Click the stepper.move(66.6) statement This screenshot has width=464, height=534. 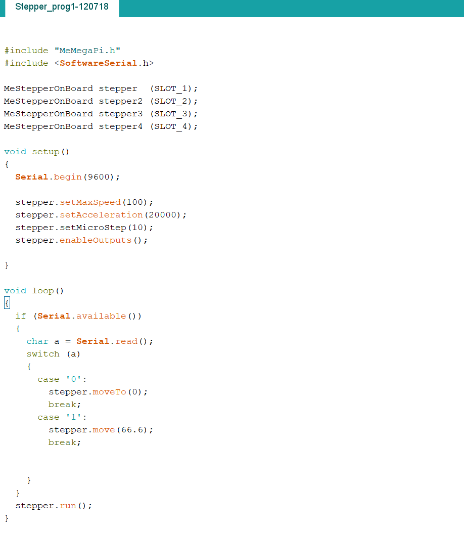point(101,430)
